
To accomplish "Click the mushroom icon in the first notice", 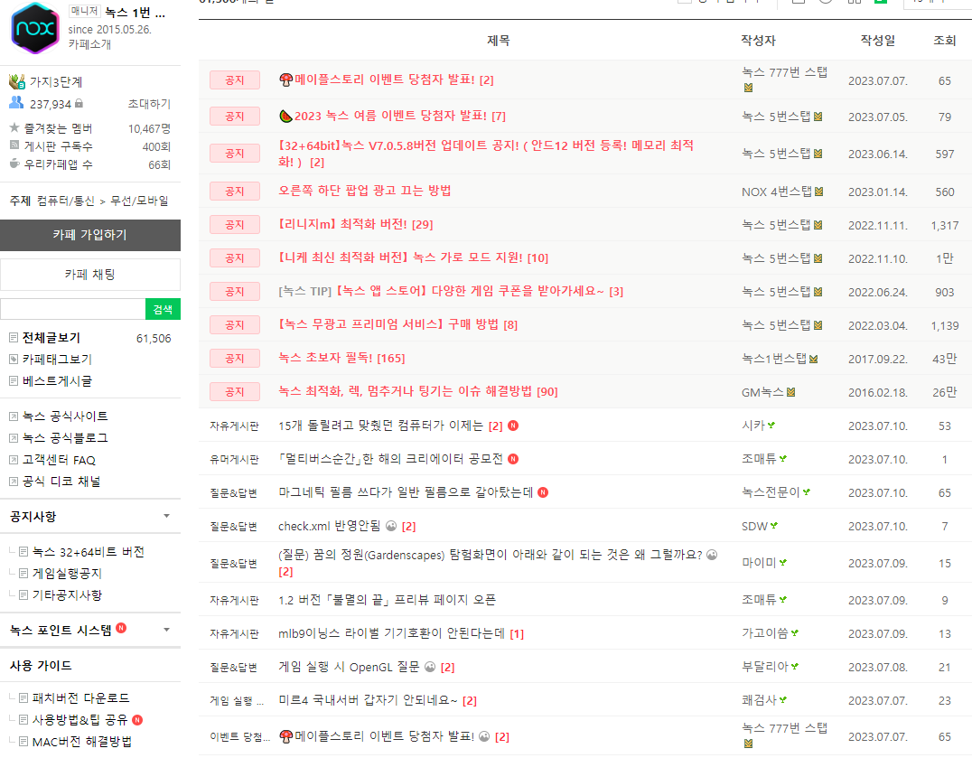I will coord(285,80).
